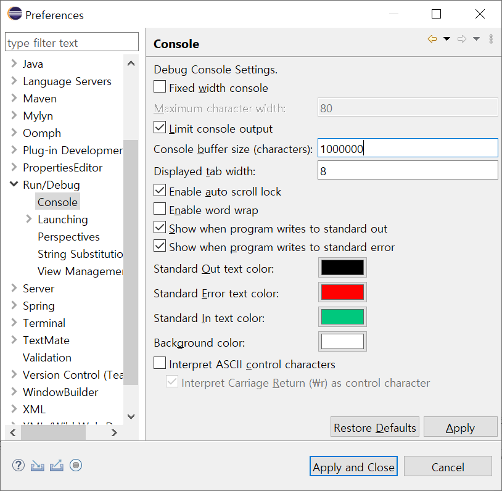The image size is (502, 491).
Task: Click the type filter text field
Action: point(72,42)
